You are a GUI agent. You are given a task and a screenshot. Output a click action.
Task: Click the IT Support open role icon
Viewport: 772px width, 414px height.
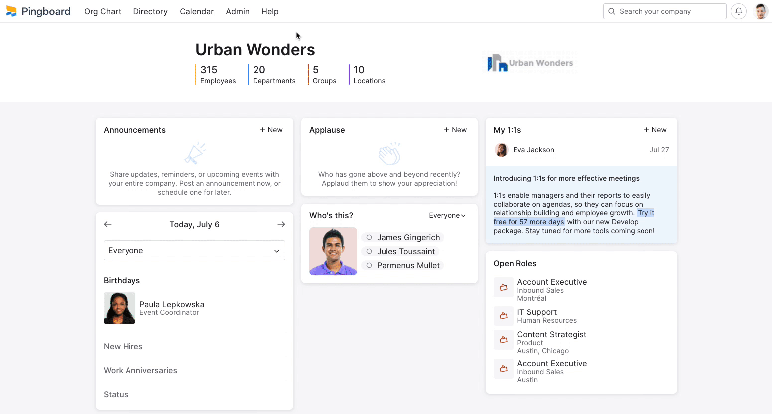click(x=503, y=316)
